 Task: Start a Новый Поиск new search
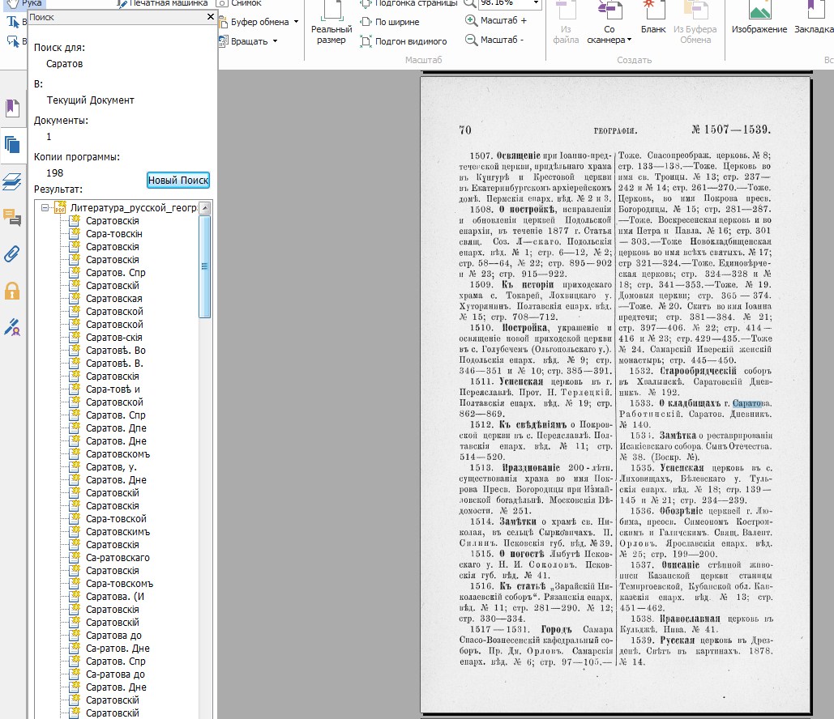pos(178,180)
